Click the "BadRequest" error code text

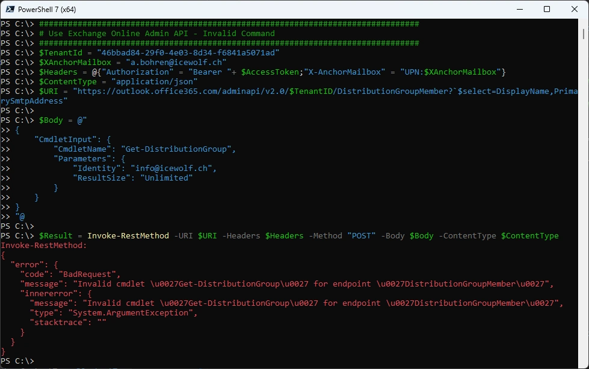point(88,274)
